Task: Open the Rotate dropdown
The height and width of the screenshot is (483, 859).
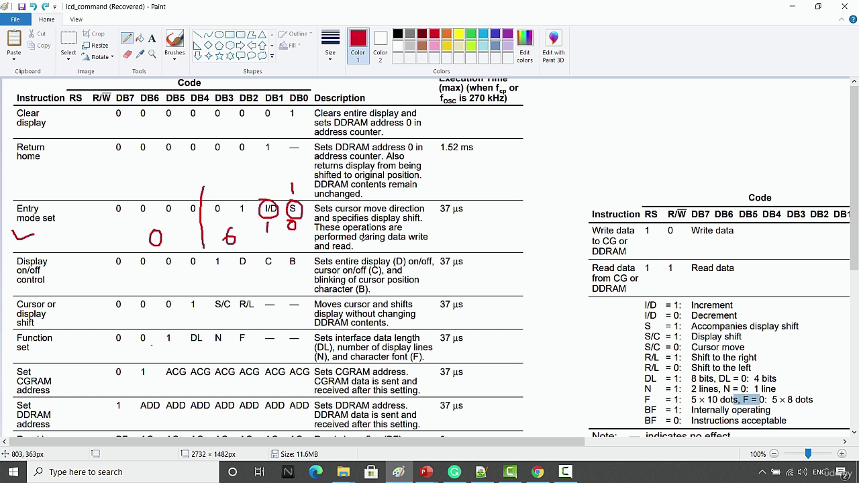Action: 98,56
